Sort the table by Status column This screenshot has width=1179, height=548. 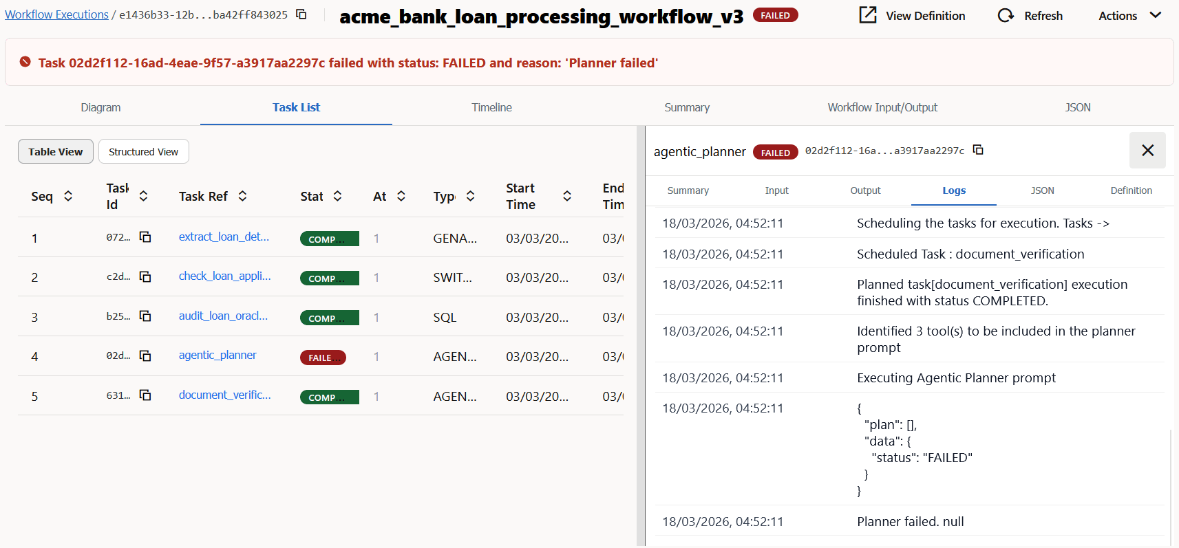(x=337, y=196)
